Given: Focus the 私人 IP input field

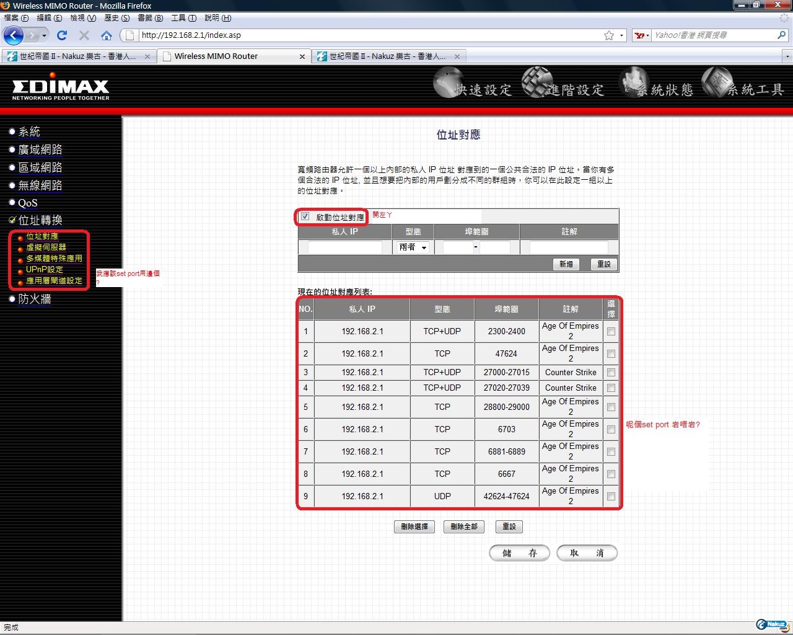Looking at the screenshot, I should click(x=344, y=247).
